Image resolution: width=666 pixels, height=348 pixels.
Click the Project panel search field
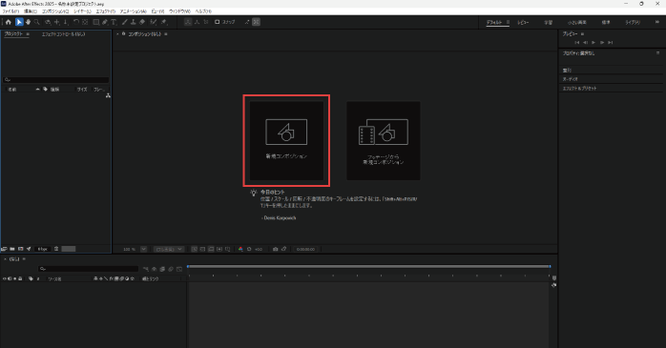pos(56,80)
